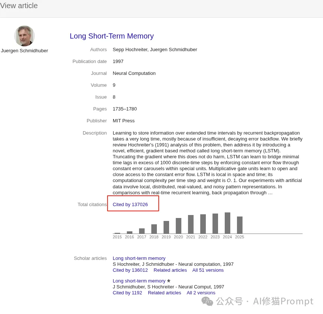
Task: Open the Long Short-Term Memory article title link
Action: coord(112,36)
